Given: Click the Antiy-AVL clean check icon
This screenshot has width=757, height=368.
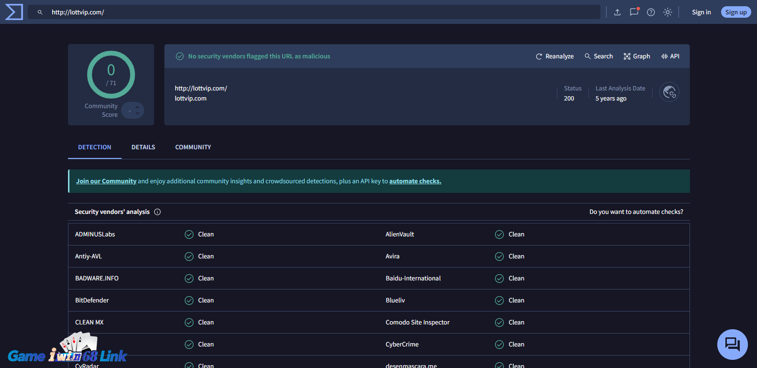Looking at the screenshot, I should 189,256.
